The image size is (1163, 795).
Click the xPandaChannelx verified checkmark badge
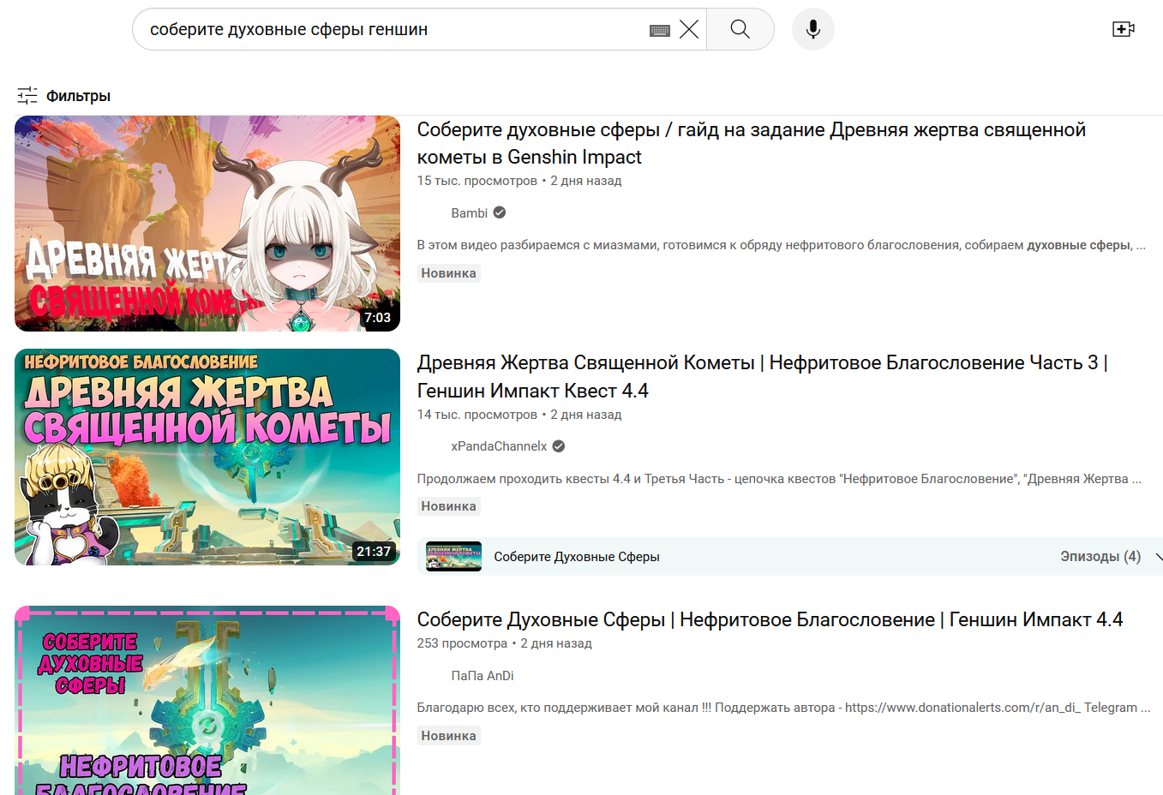point(559,445)
